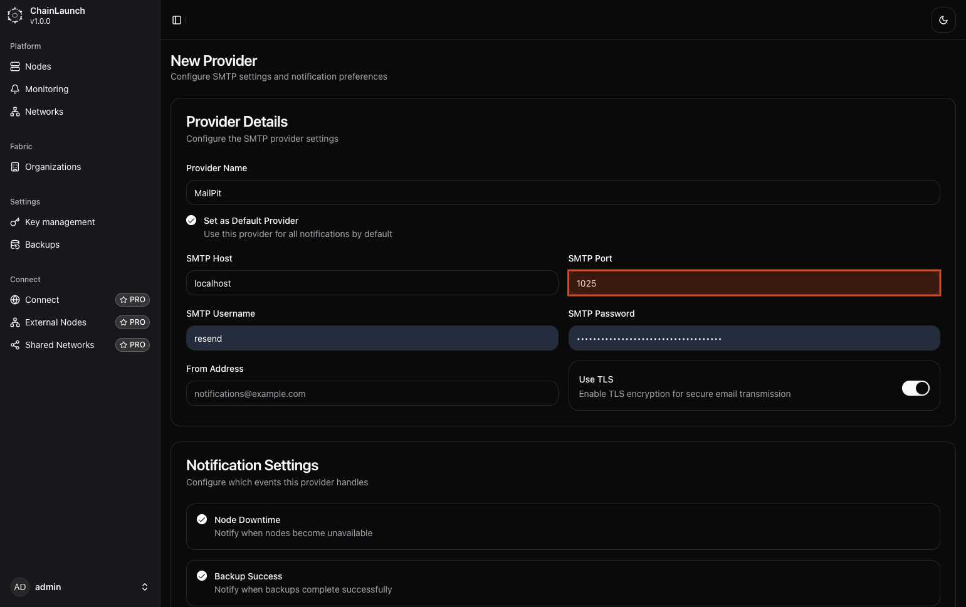Click the Backups database icon
The image size is (966, 607).
pos(15,245)
